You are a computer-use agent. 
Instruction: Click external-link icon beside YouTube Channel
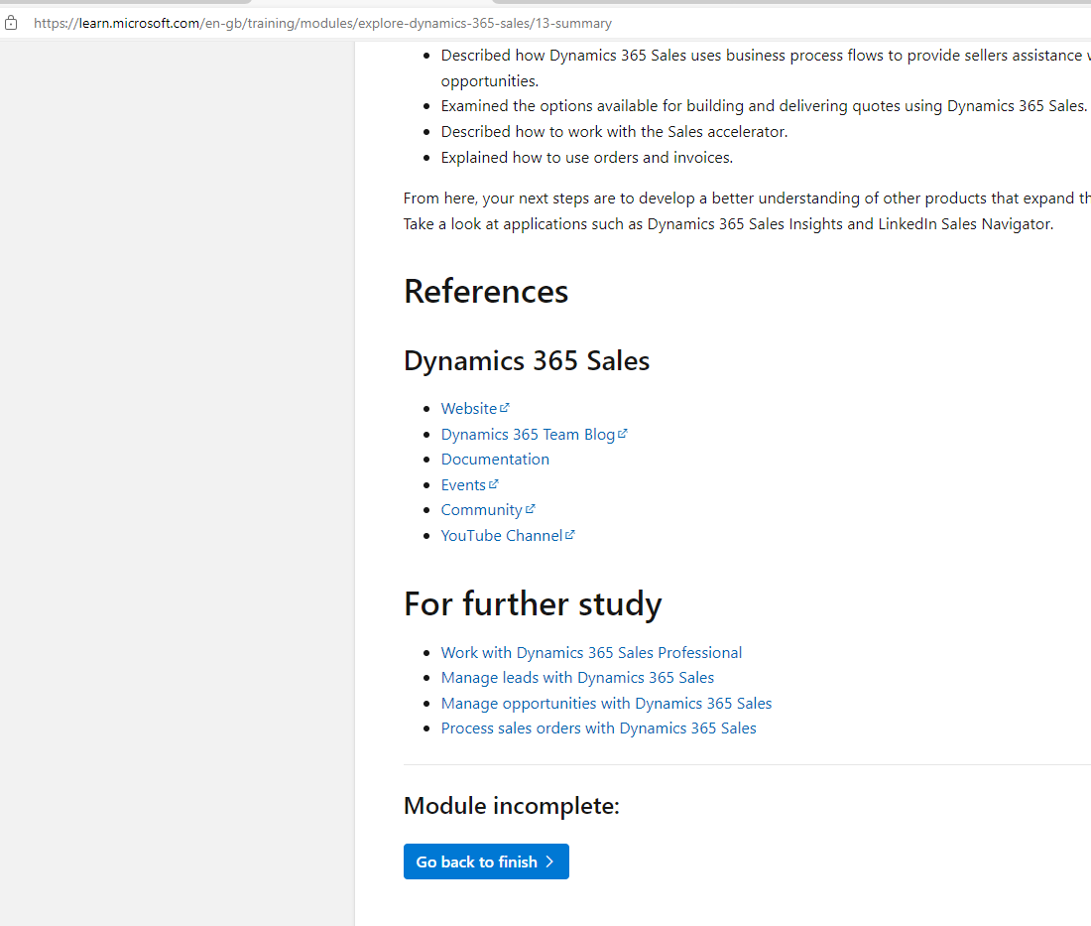(570, 535)
